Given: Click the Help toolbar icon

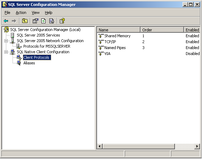Looking at the screenshot, I should pyautogui.click(x=62, y=21).
